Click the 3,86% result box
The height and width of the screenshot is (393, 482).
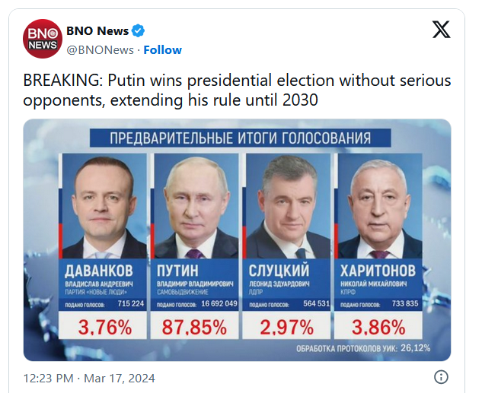pos(381,328)
